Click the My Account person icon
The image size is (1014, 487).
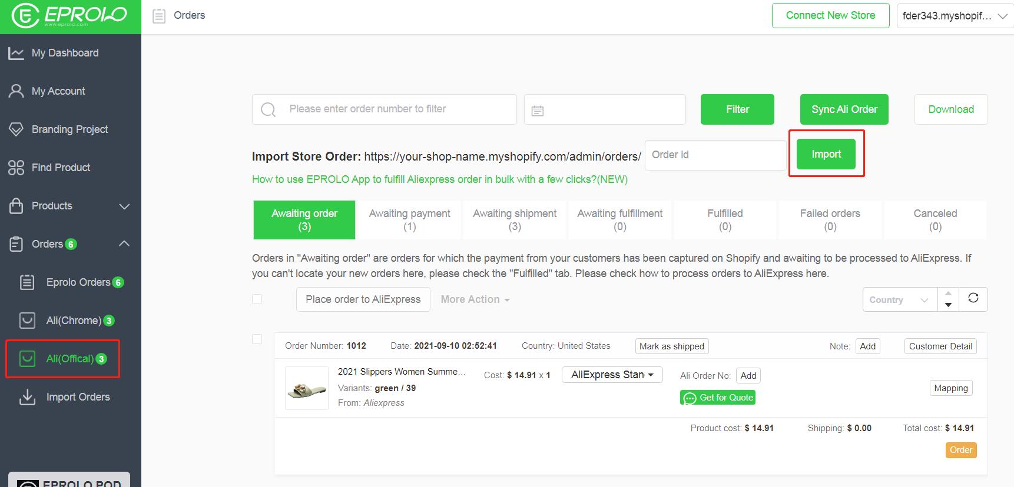(x=16, y=91)
